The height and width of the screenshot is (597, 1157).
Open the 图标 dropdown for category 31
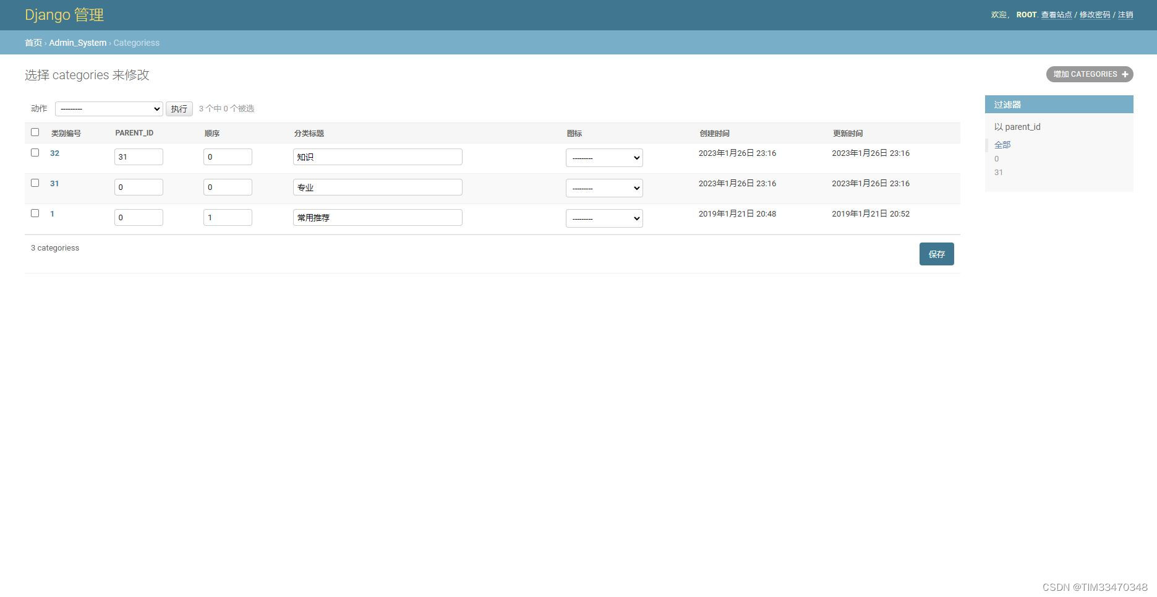tap(604, 187)
